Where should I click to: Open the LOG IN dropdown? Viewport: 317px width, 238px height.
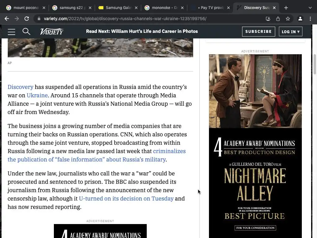(x=290, y=32)
